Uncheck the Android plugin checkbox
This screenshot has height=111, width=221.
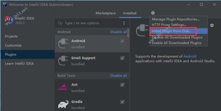click(122, 41)
